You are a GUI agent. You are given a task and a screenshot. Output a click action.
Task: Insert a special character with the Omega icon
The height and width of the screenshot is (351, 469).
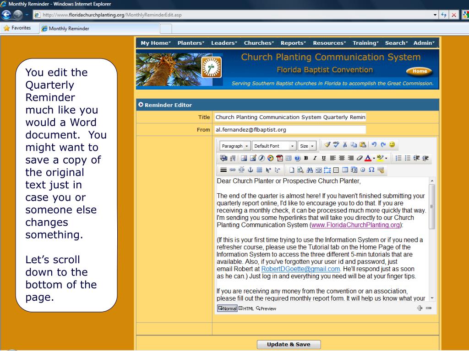tap(371, 170)
